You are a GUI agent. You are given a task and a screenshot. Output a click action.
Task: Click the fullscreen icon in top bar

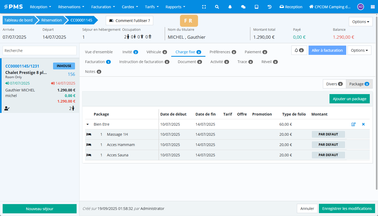click(x=204, y=7)
